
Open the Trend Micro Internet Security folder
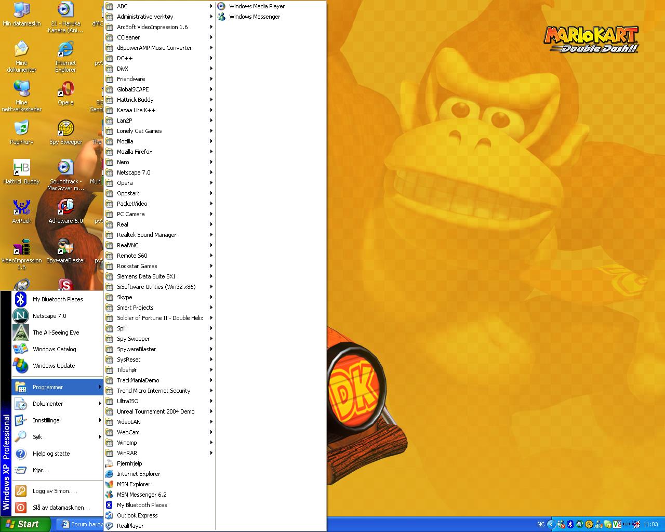(x=159, y=391)
